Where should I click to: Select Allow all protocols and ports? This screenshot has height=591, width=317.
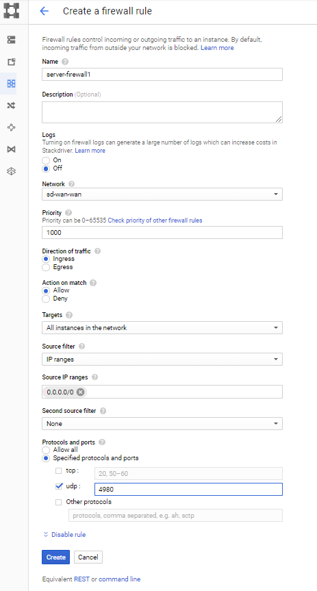[46, 450]
